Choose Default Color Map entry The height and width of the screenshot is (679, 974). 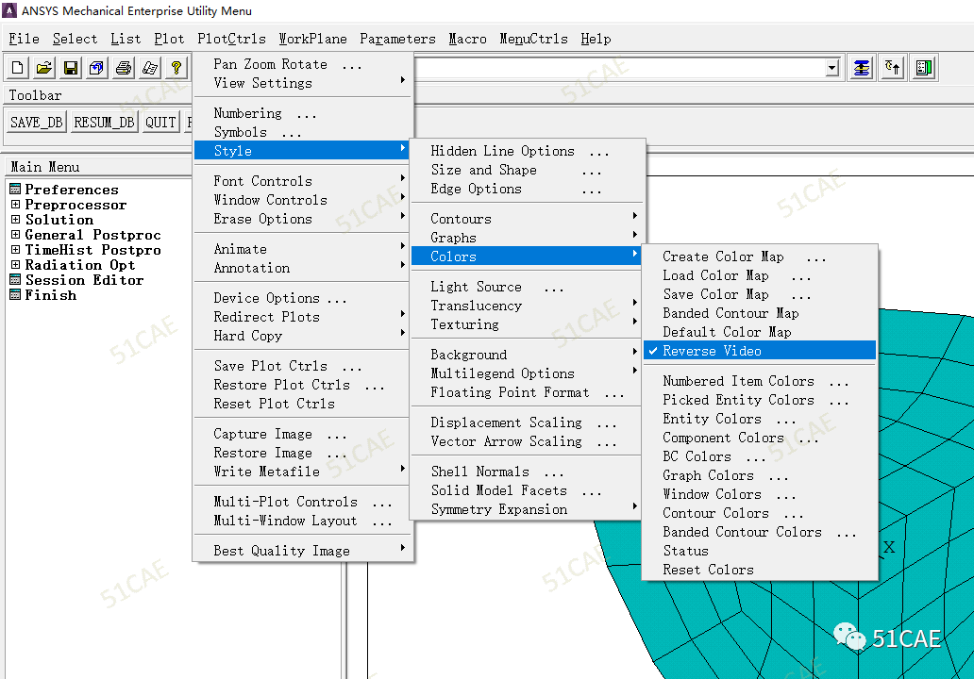pyautogui.click(x=759, y=331)
